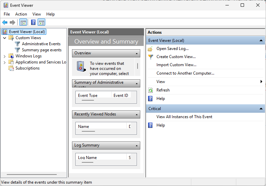266x186 pixels.
Task: Click the green Refresh icon in Actions
Action: [151, 90]
